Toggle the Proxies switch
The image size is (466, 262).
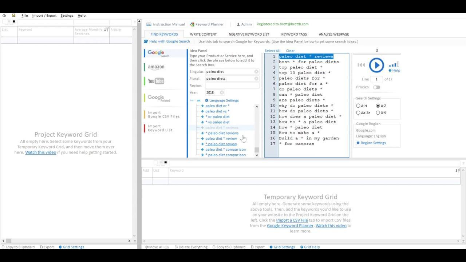point(376,87)
